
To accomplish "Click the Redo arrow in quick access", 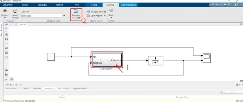I will coord(221,5).
